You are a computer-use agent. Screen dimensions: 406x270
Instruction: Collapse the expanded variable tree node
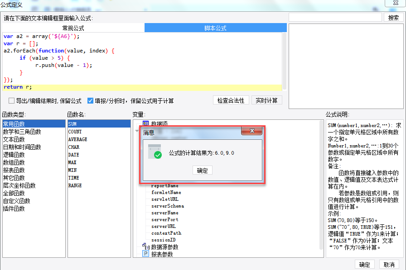[x=137, y=131]
